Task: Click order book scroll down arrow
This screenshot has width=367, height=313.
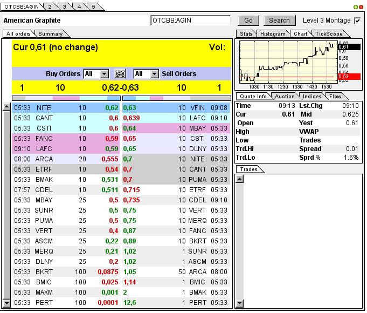Action: (6, 305)
